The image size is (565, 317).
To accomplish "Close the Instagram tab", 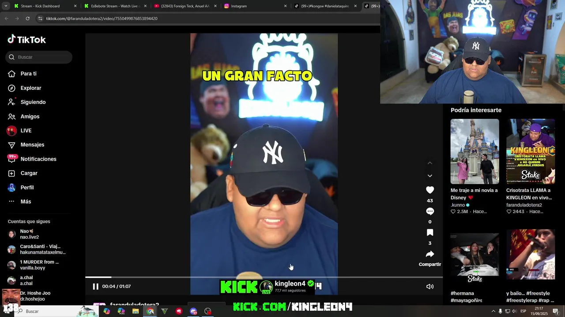I will [285, 6].
